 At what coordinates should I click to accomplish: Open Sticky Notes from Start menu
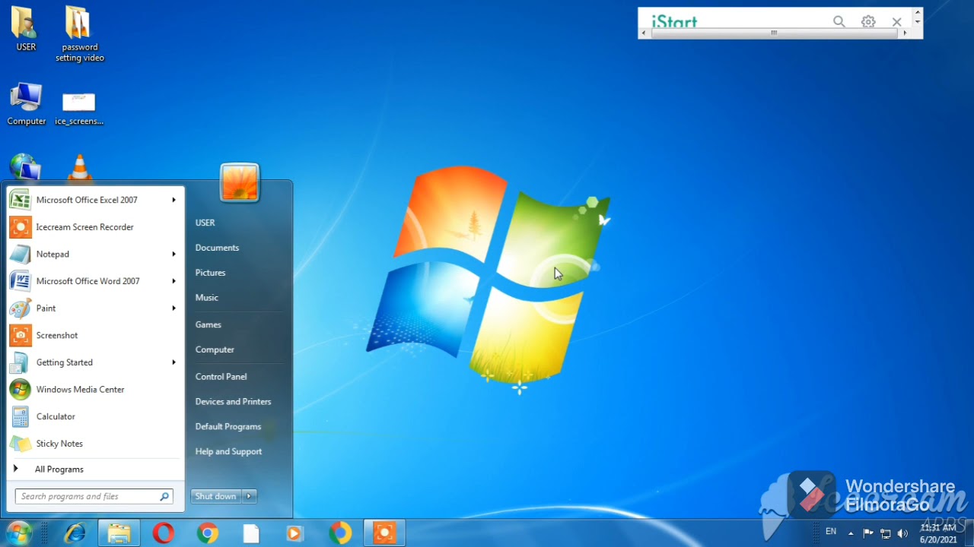tap(95, 444)
